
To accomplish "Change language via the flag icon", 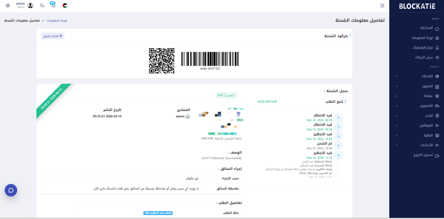I will (x=65, y=6).
